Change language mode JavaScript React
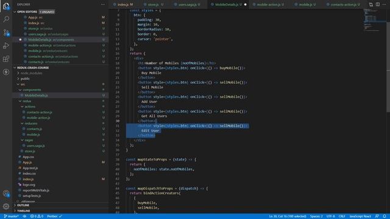This screenshot has width=390, height=219. (x=360, y=217)
